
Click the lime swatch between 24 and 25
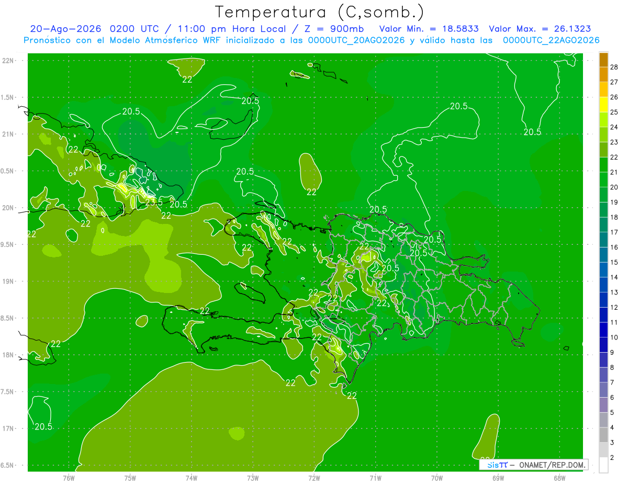604,120
